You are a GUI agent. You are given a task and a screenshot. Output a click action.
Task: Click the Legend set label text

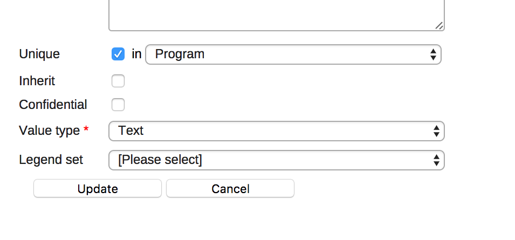(x=51, y=160)
